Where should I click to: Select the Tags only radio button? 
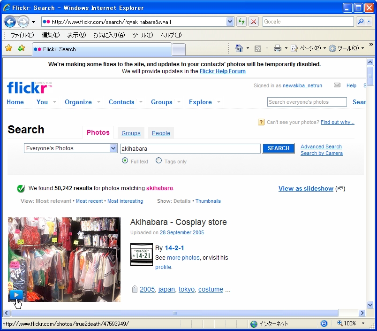click(x=158, y=161)
